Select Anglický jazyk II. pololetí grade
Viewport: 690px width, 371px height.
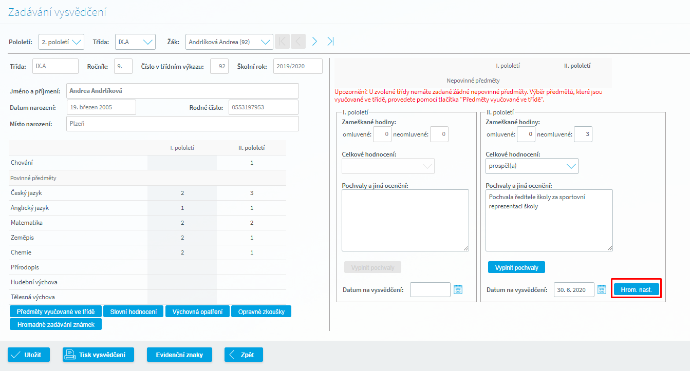click(252, 208)
